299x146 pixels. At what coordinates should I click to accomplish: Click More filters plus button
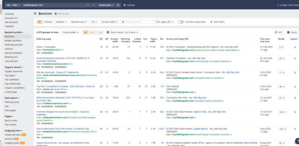[x=217, y=22]
